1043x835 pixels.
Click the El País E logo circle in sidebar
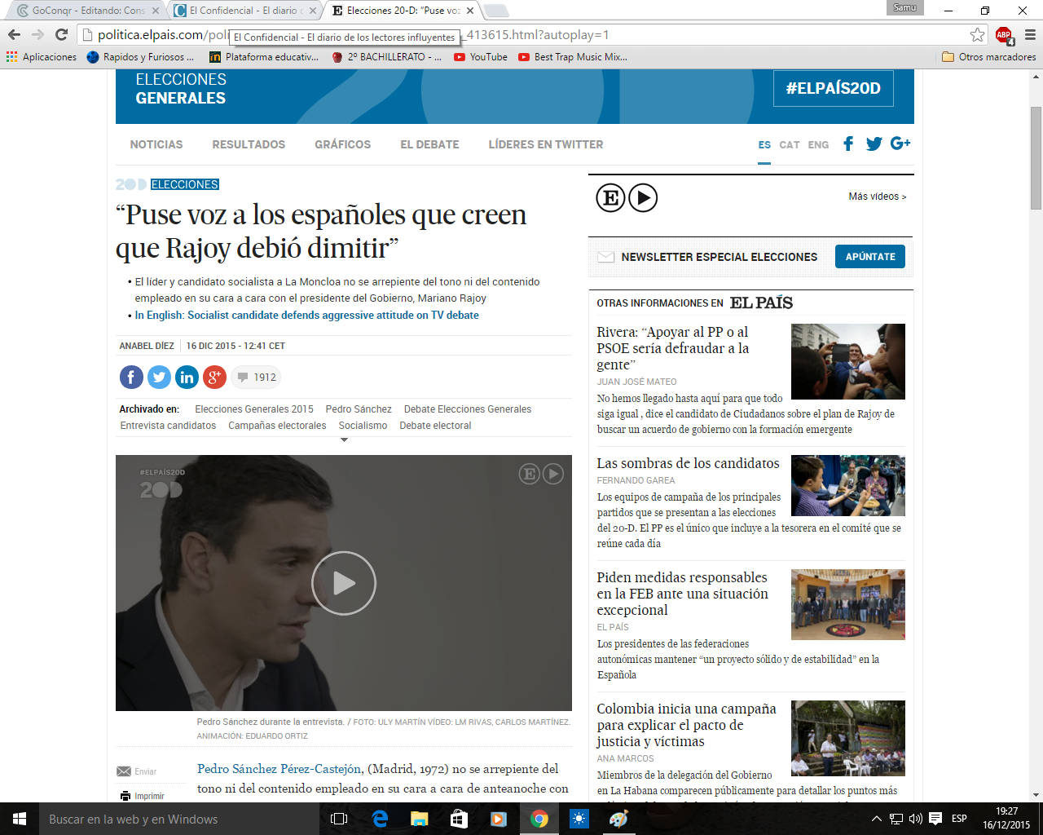tap(610, 197)
